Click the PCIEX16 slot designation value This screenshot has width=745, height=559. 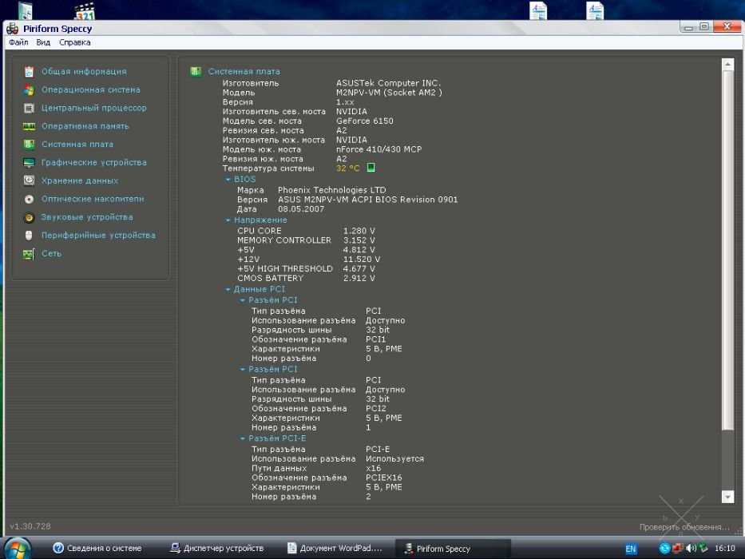[x=383, y=478]
